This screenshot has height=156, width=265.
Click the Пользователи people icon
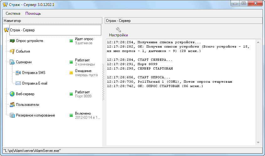click(x=12, y=105)
